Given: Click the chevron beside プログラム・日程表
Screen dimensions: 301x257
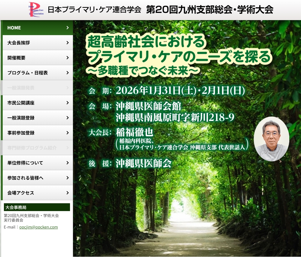Looking at the screenshot, I should (x=68, y=73).
